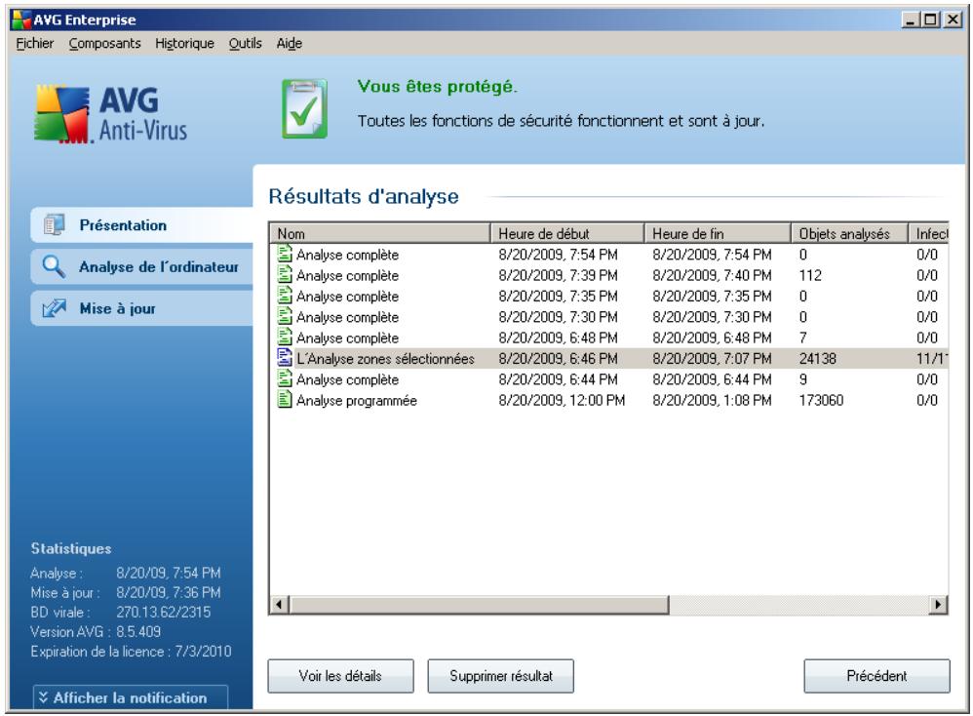Screen dimensions: 973x716
Task: Click the green checkmark protection status icon
Action: tap(304, 108)
